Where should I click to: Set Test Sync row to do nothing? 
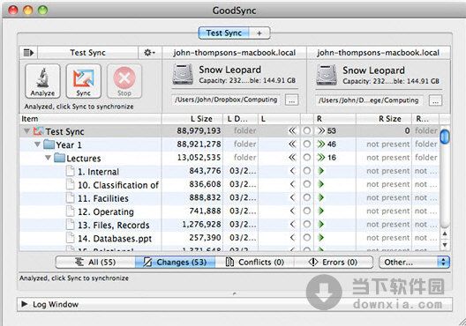[x=307, y=130]
